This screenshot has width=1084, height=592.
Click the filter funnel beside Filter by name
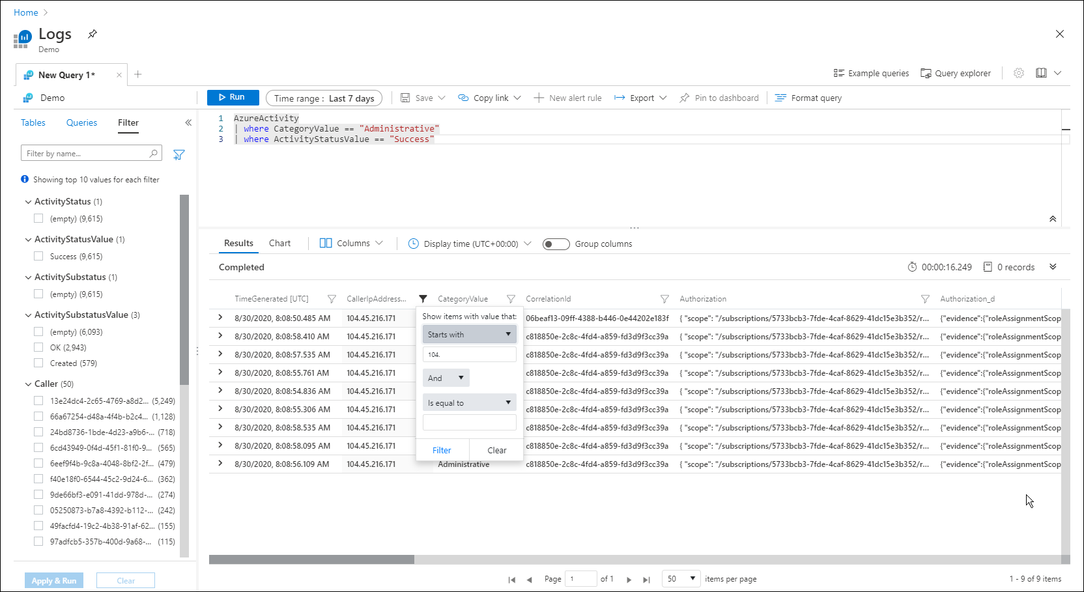[179, 154]
